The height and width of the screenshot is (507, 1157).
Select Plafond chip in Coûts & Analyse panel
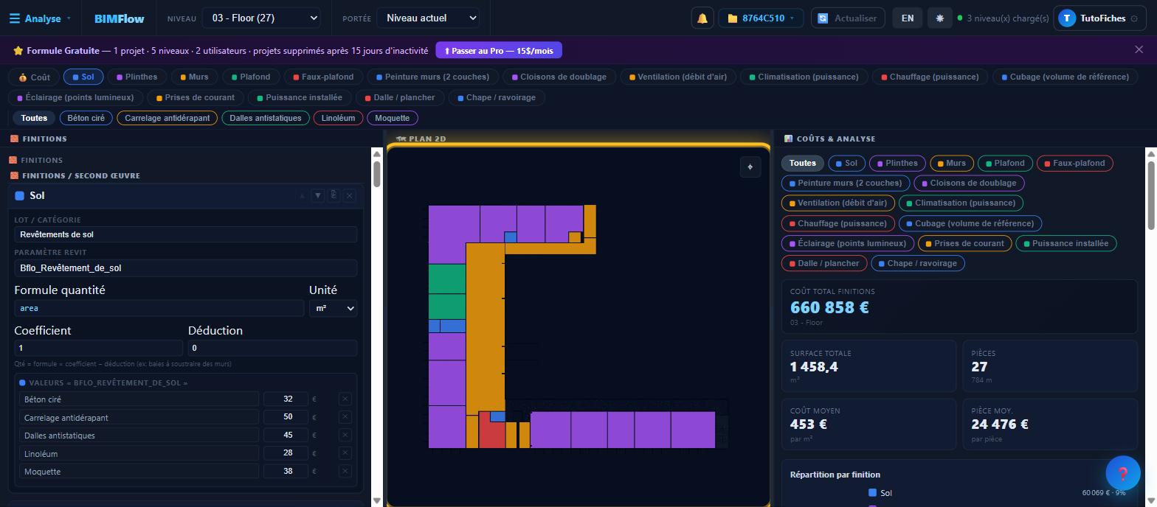[x=1004, y=163]
